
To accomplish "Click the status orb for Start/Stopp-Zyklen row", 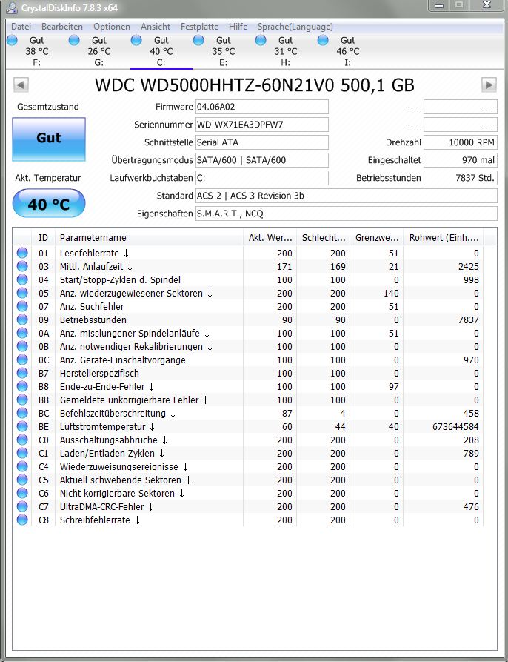I will (x=22, y=279).
